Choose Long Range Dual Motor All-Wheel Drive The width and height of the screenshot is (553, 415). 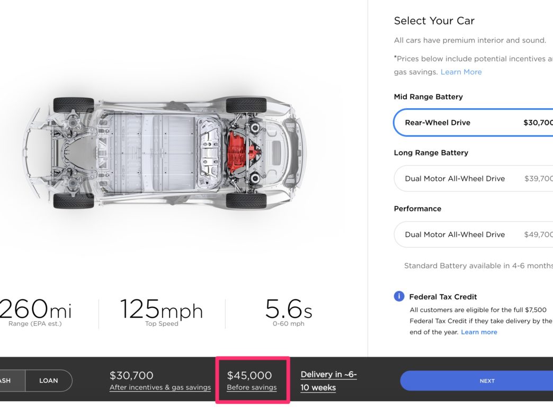[474, 179]
